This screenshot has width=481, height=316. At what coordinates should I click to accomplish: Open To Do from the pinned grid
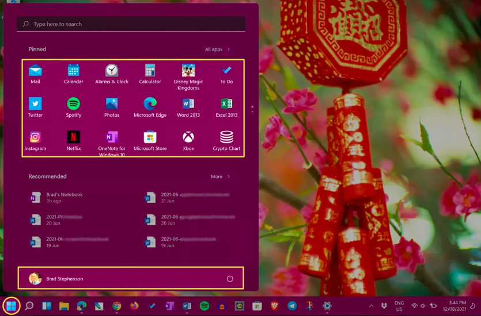tap(226, 74)
